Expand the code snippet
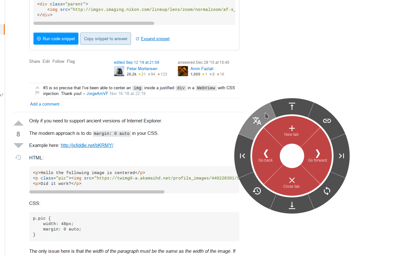Viewport: 408px width, 255px height. [x=155, y=39]
